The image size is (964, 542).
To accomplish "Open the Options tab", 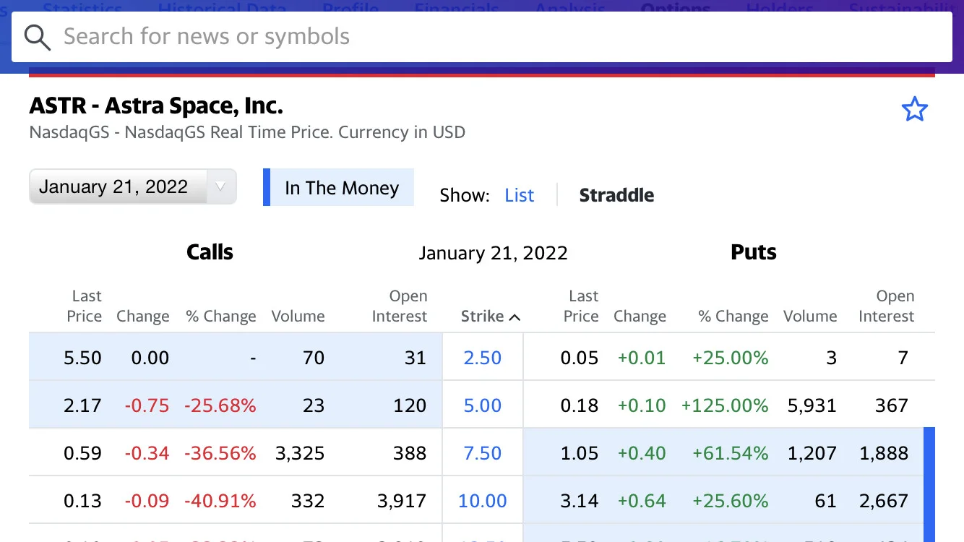I will pos(676,9).
